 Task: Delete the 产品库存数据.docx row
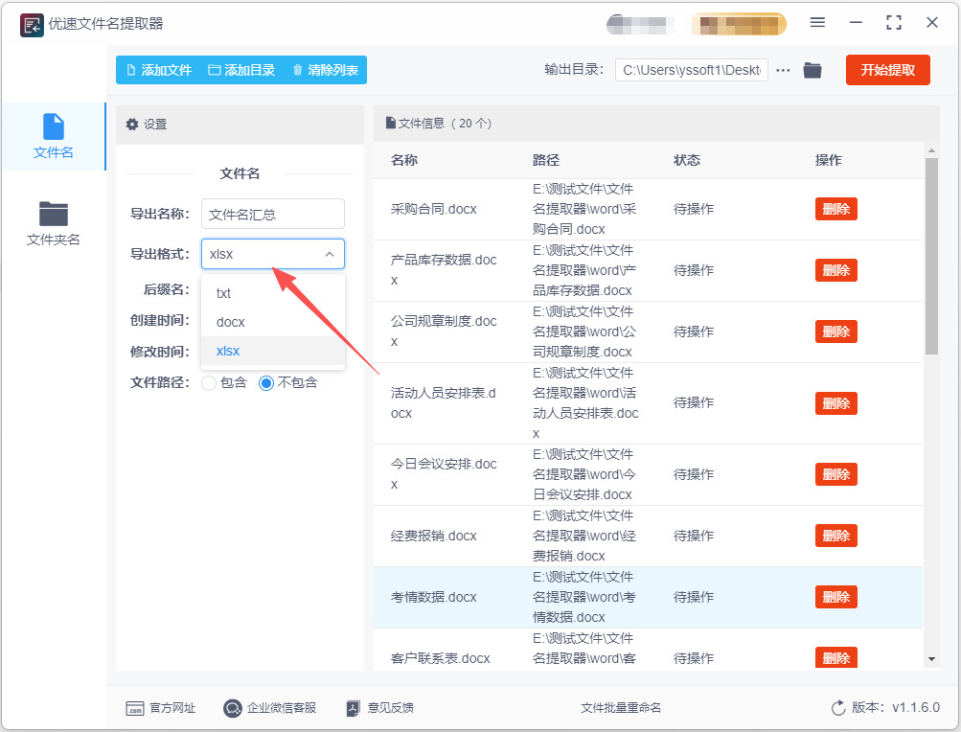[x=836, y=270]
